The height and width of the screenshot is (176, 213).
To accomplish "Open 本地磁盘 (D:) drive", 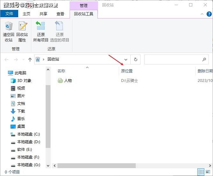I will pyautogui.click(x=26, y=142).
